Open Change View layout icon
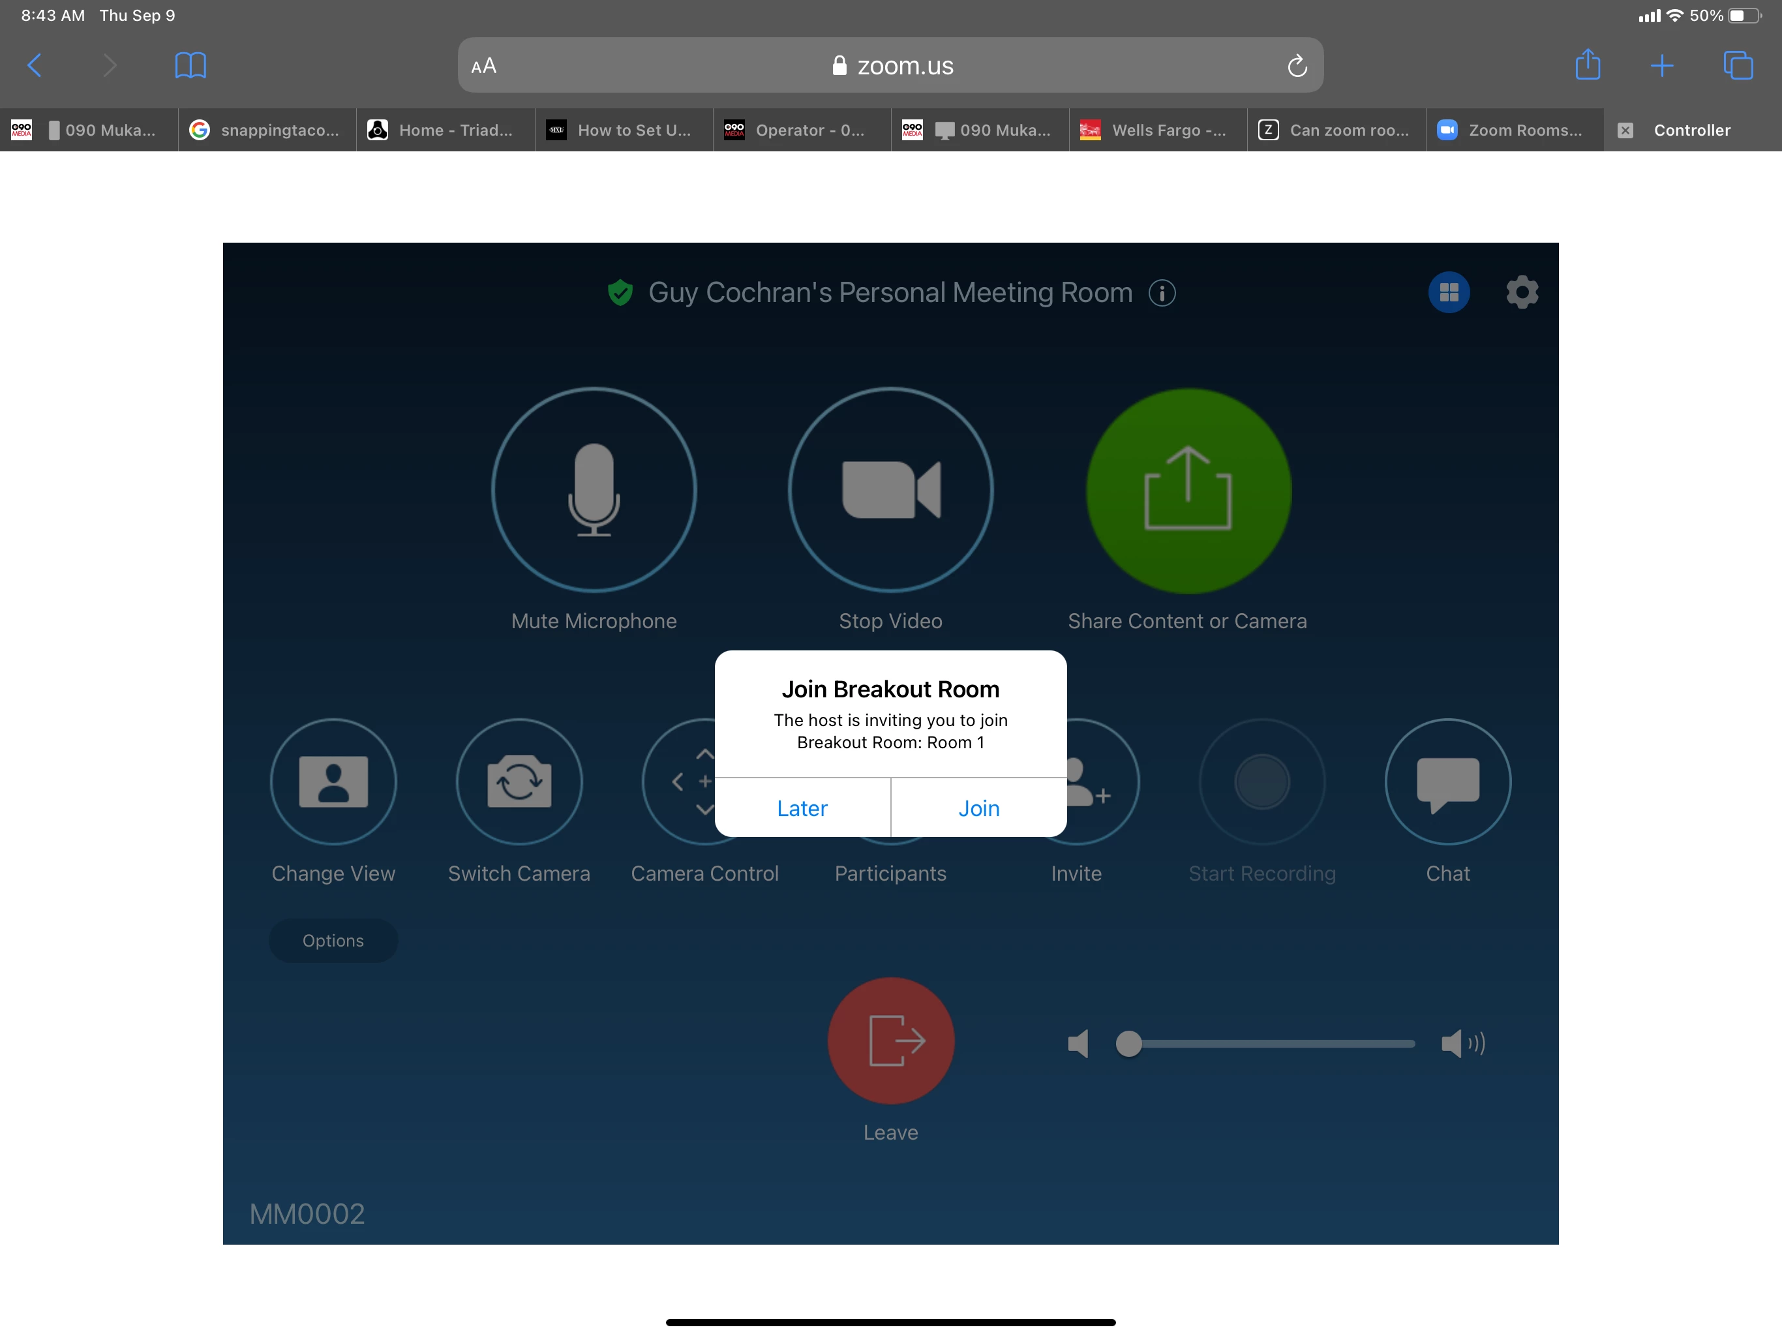Screen dimensions: 1782x1336 [x=333, y=781]
